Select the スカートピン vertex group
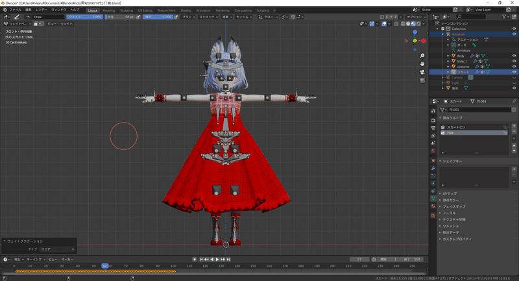 tap(474, 127)
